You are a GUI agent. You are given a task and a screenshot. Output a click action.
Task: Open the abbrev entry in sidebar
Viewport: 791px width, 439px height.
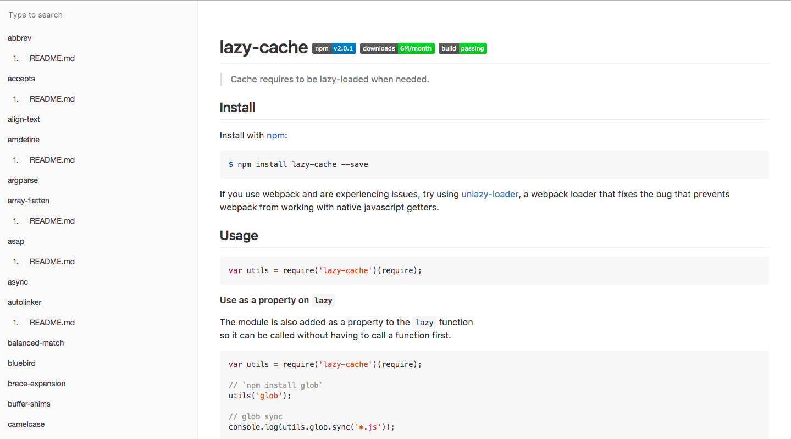[x=19, y=38]
